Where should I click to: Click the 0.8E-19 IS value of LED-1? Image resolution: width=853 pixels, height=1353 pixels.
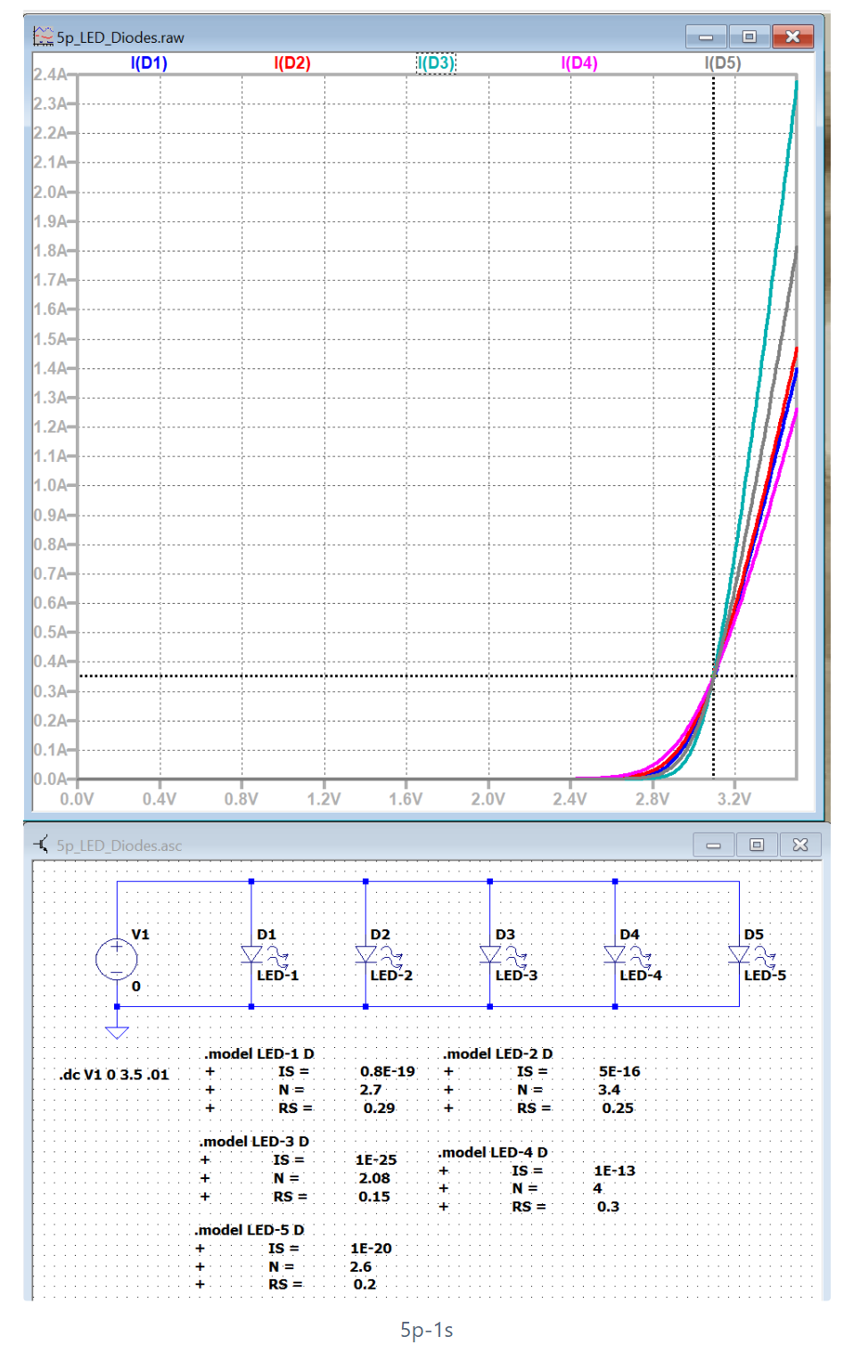(x=388, y=1071)
